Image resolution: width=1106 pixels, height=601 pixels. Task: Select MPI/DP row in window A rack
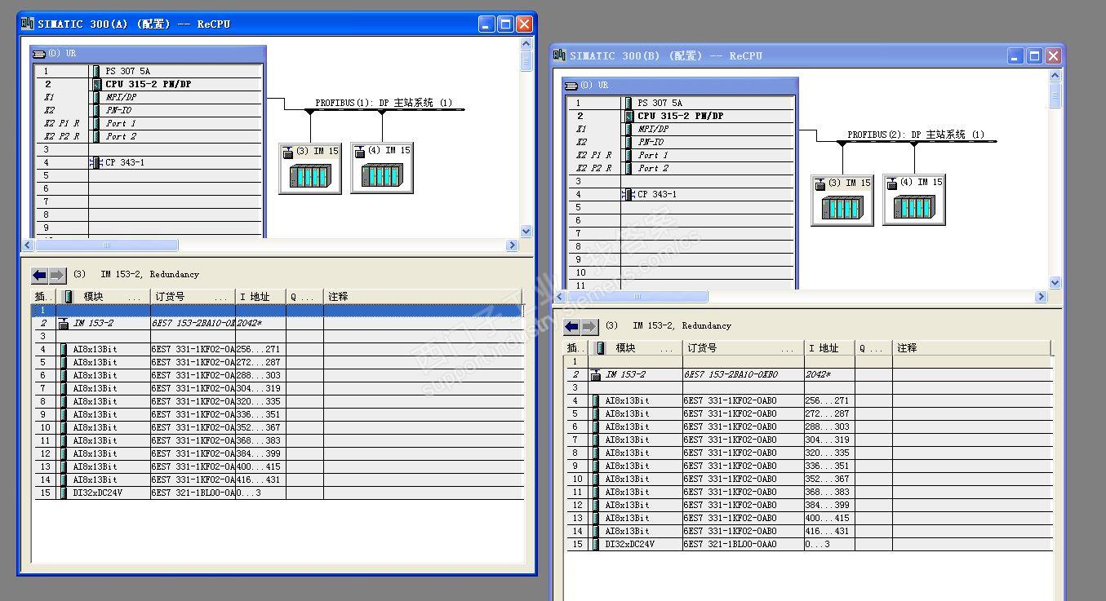coord(149,97)
